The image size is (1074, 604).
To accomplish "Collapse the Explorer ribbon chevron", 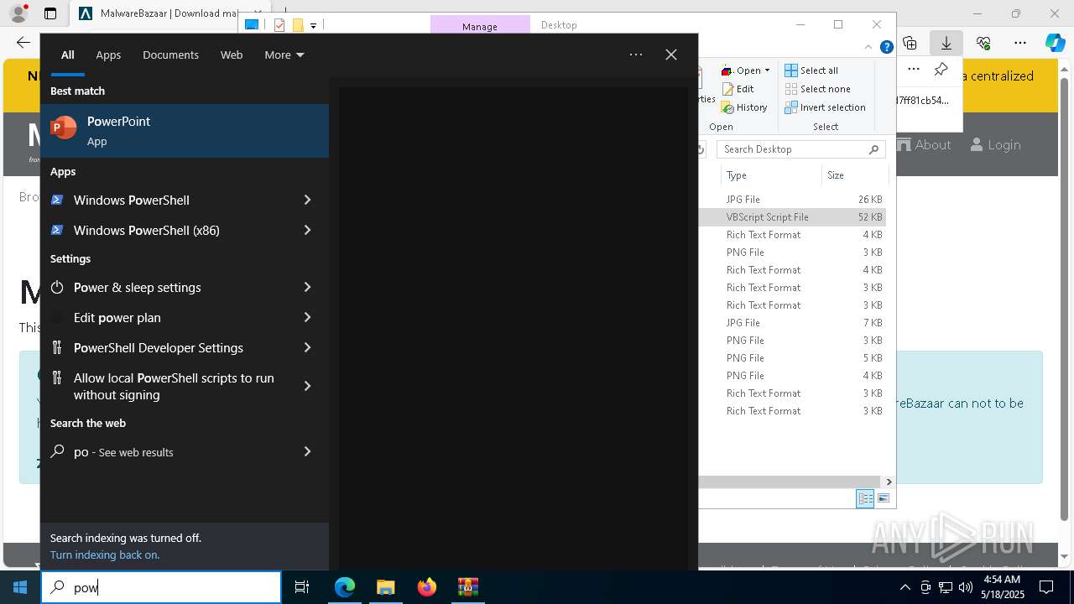I will [x=870, y=48].
